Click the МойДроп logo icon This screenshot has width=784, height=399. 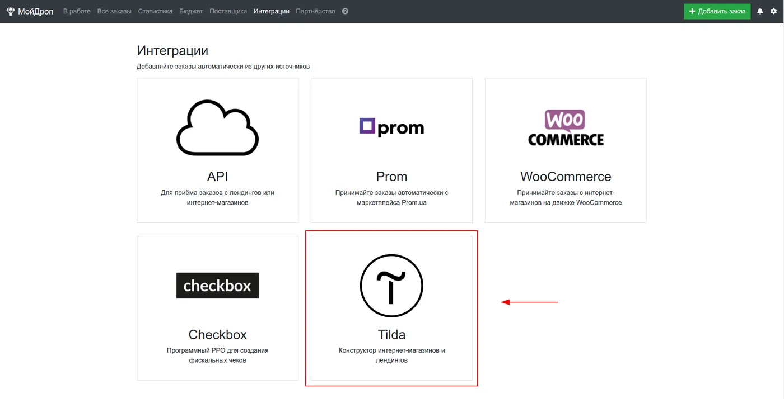[11, 11]
